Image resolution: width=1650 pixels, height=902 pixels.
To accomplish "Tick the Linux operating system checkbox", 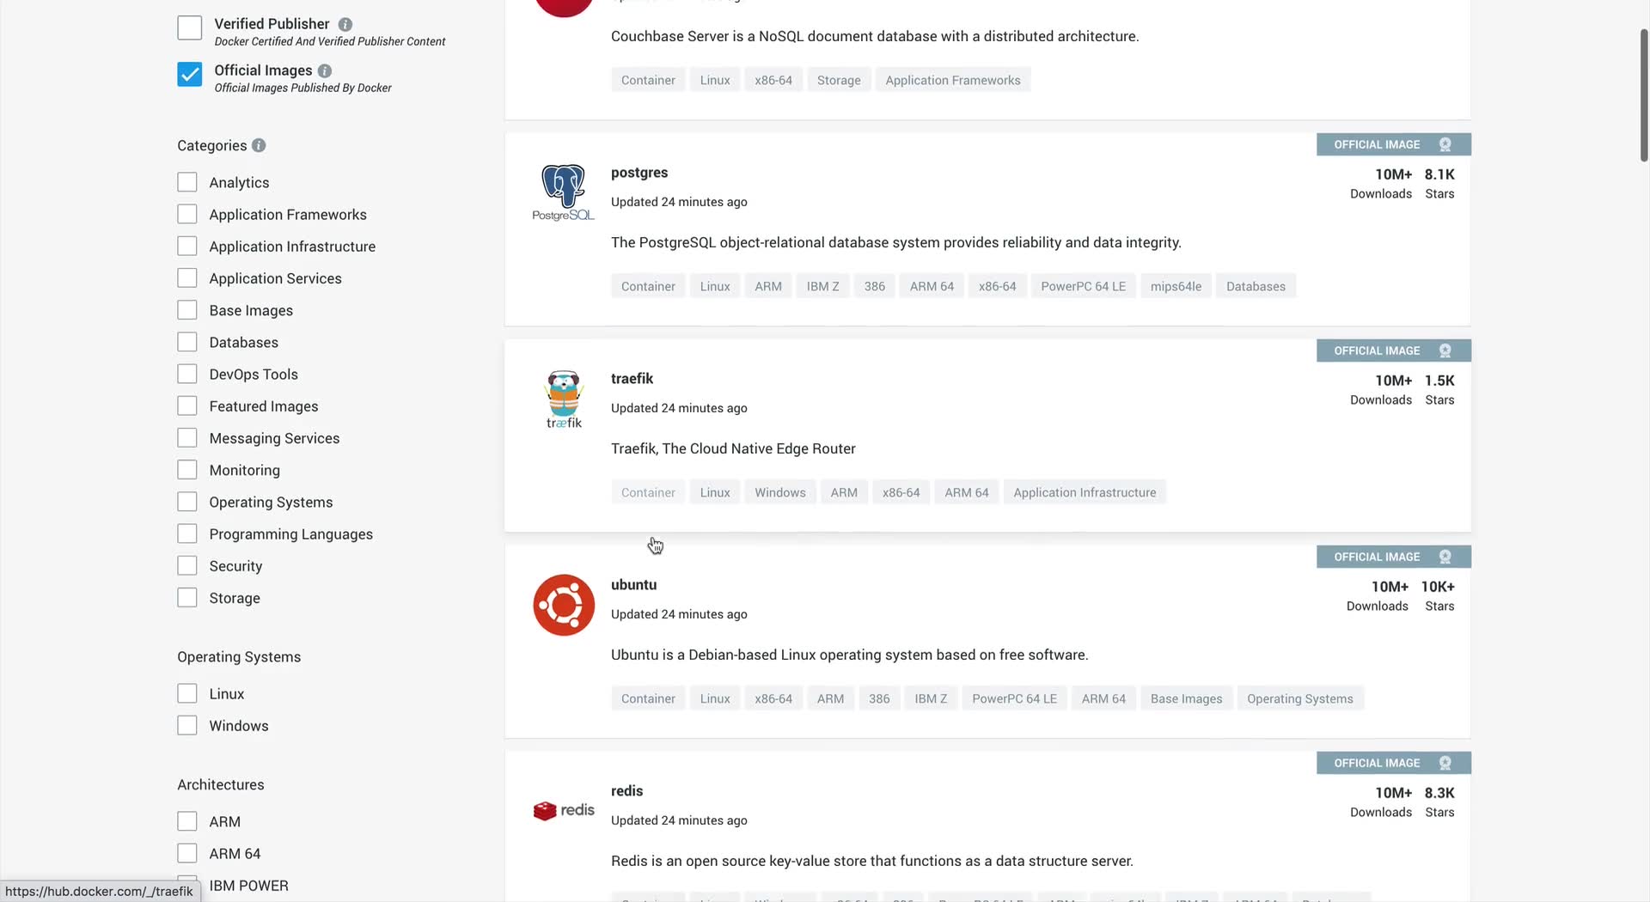I will point(187,693).
